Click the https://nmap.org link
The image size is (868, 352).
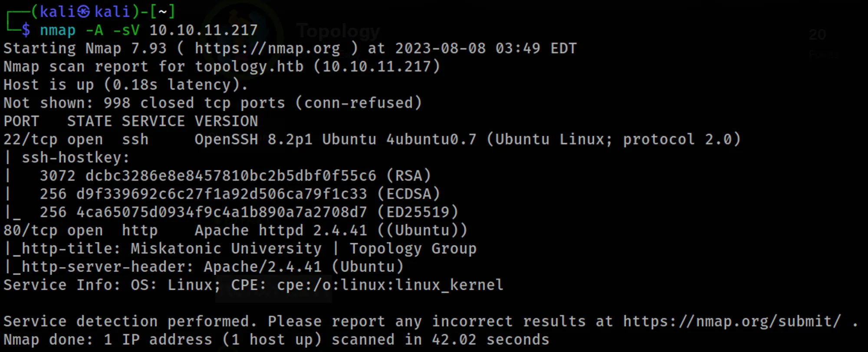click(267, 49)
